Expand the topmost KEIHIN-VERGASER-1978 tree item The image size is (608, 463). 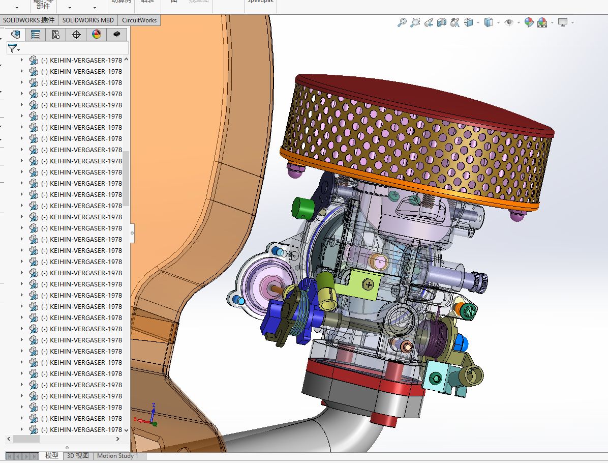[21, 60]
